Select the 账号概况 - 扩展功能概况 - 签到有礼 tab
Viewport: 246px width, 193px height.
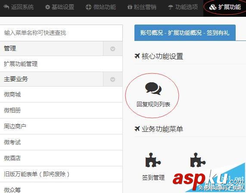[x=185, y=33]
